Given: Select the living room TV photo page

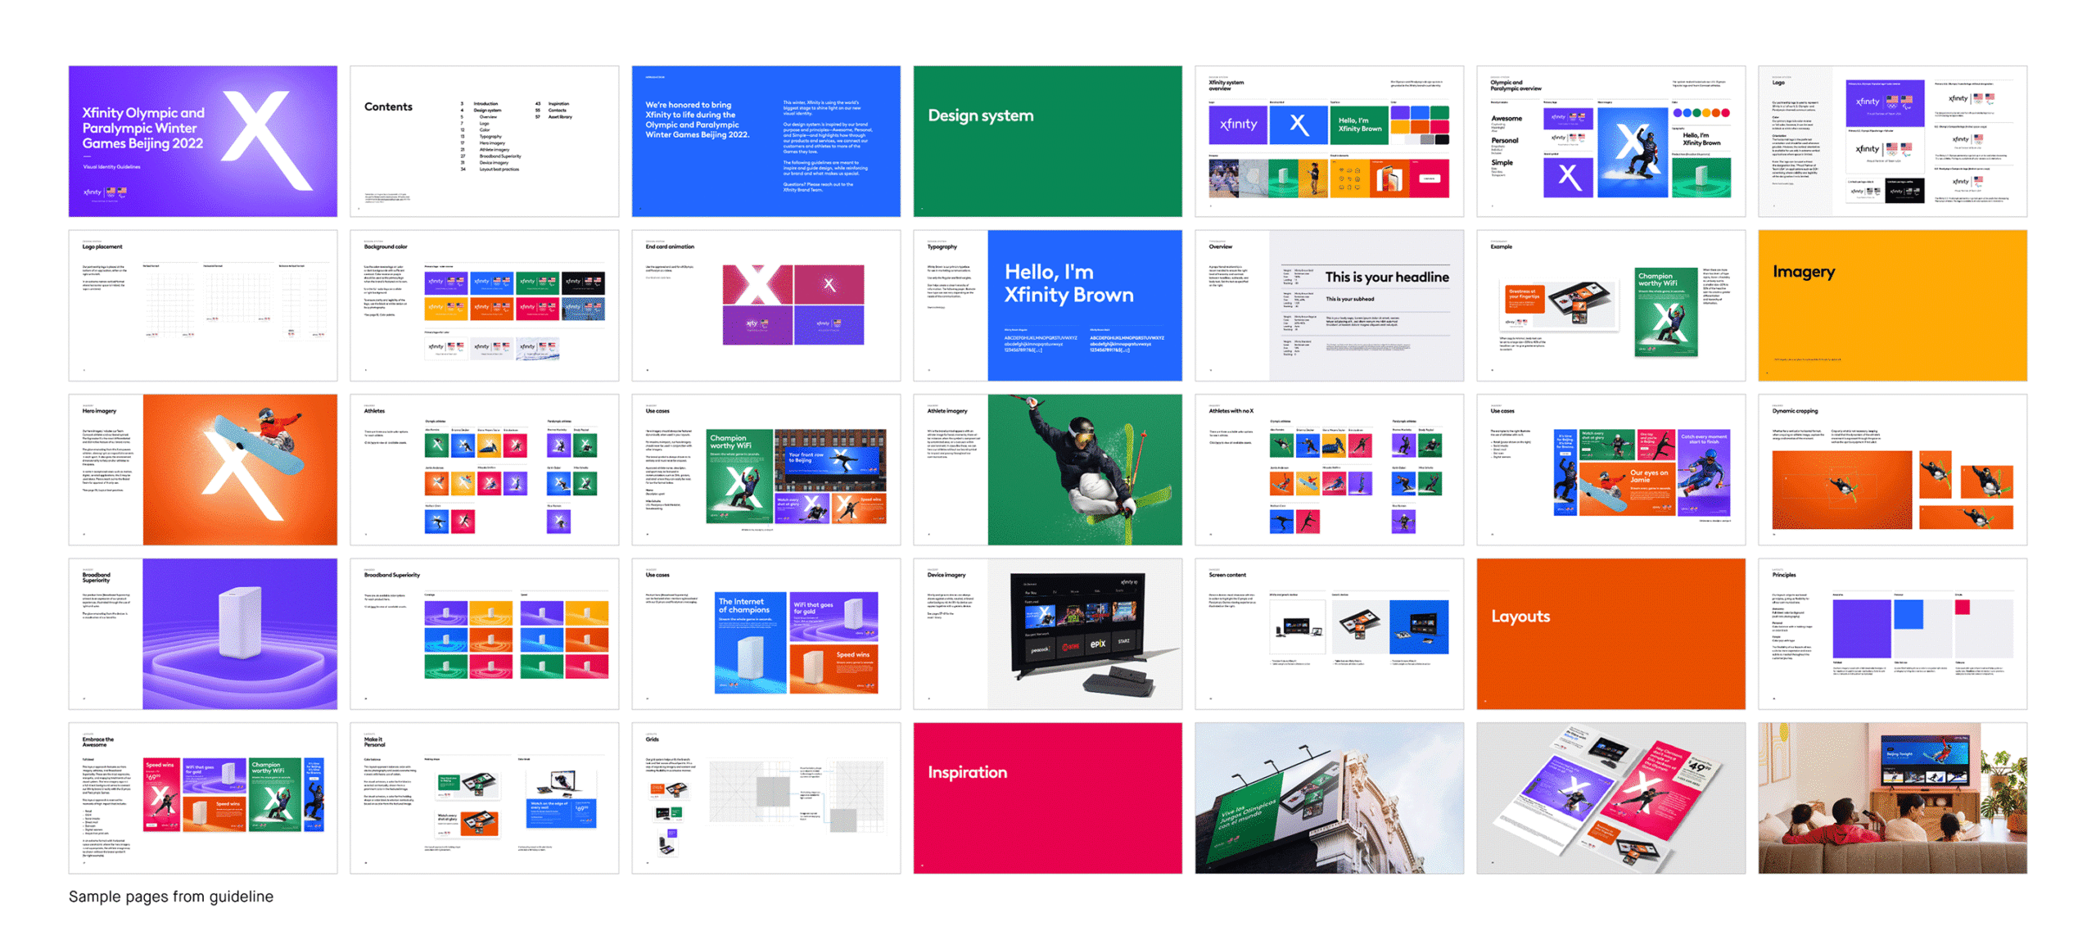Looking at the screenshot, I should [1892, 798].
